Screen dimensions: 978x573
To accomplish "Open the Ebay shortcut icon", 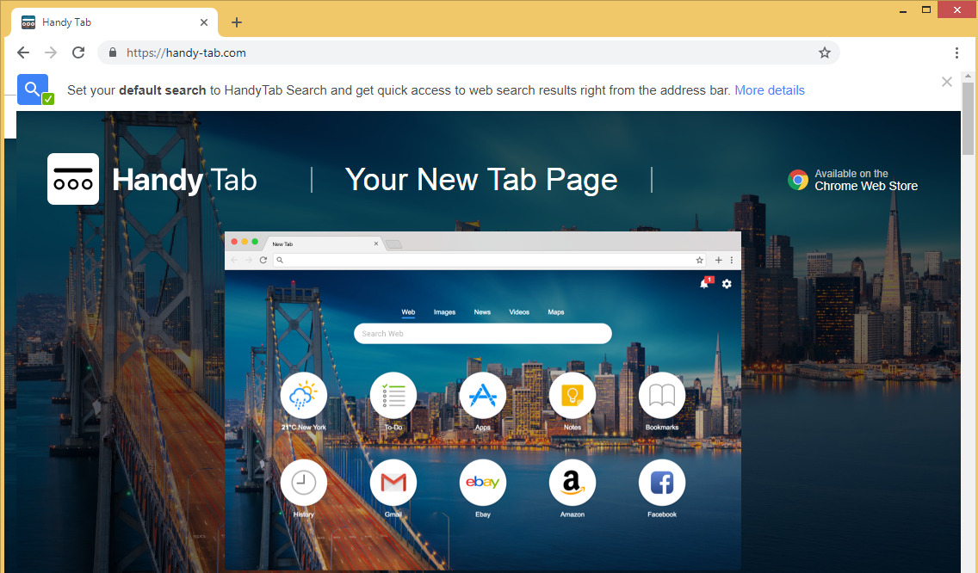I will tap(483, 483).
